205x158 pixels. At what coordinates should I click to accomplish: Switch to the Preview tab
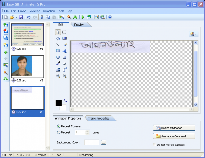(x=79, y=25)
